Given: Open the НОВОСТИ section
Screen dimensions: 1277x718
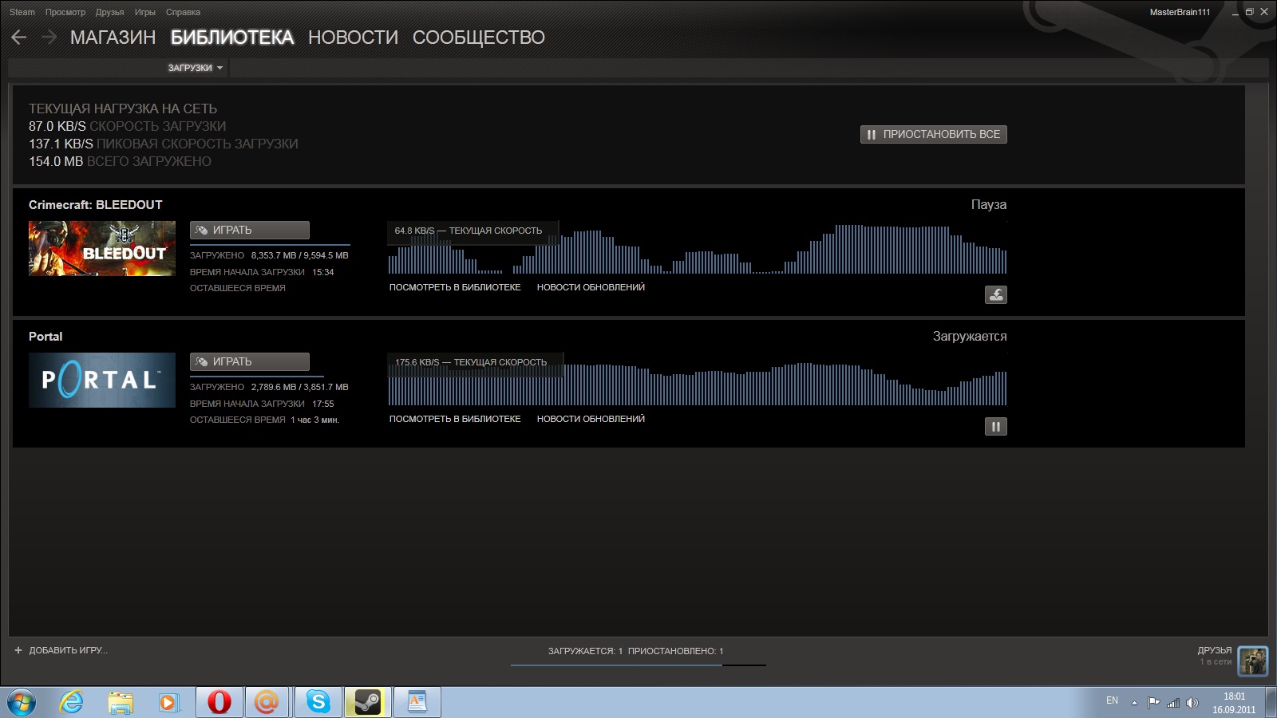Looking at the screenshot, I should pos(354,37).
